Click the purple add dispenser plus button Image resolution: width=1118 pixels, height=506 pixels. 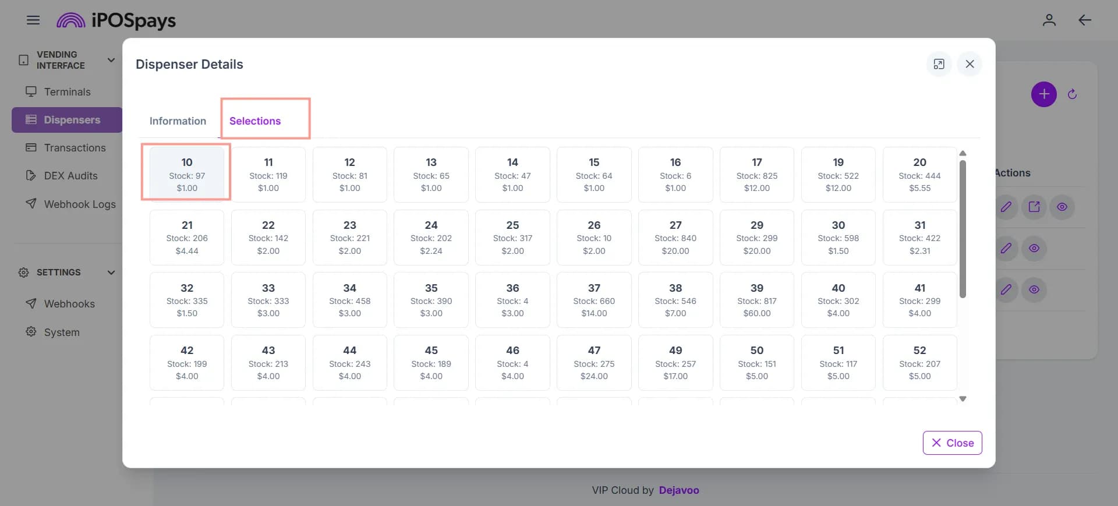pyautogui.click(x=1044, y=94)
